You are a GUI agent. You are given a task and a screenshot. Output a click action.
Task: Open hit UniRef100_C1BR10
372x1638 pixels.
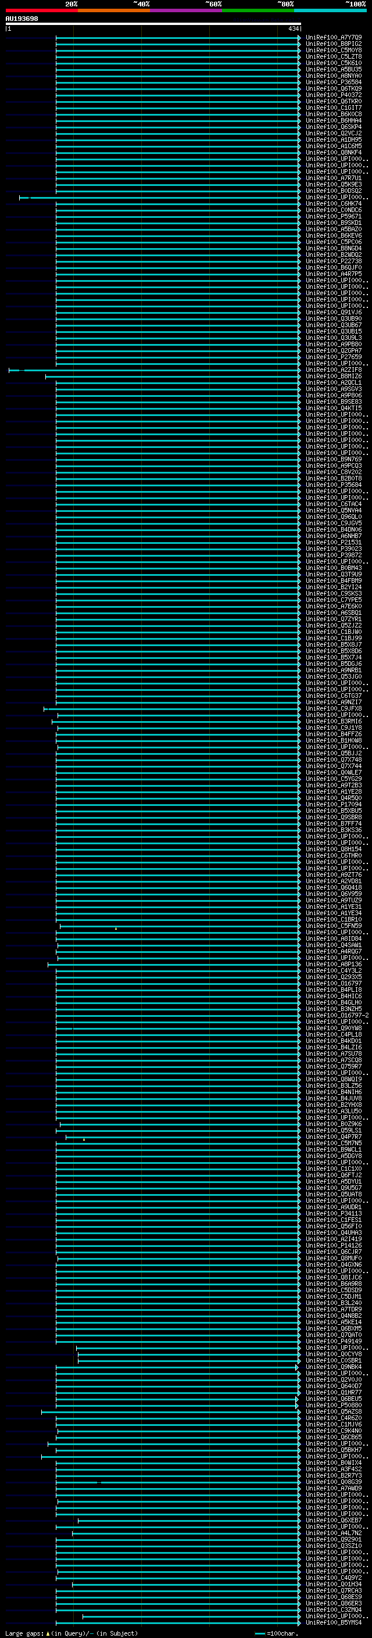coord(333,919)
